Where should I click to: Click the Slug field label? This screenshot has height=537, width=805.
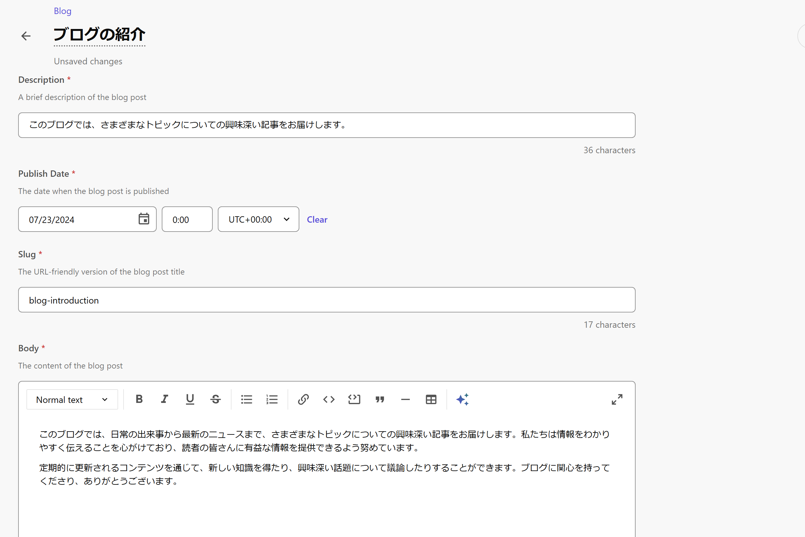pyautogui.click(x=27, y=254)
